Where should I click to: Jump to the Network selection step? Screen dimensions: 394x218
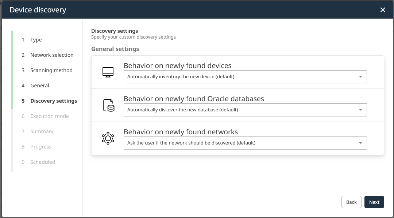(52, 55)
